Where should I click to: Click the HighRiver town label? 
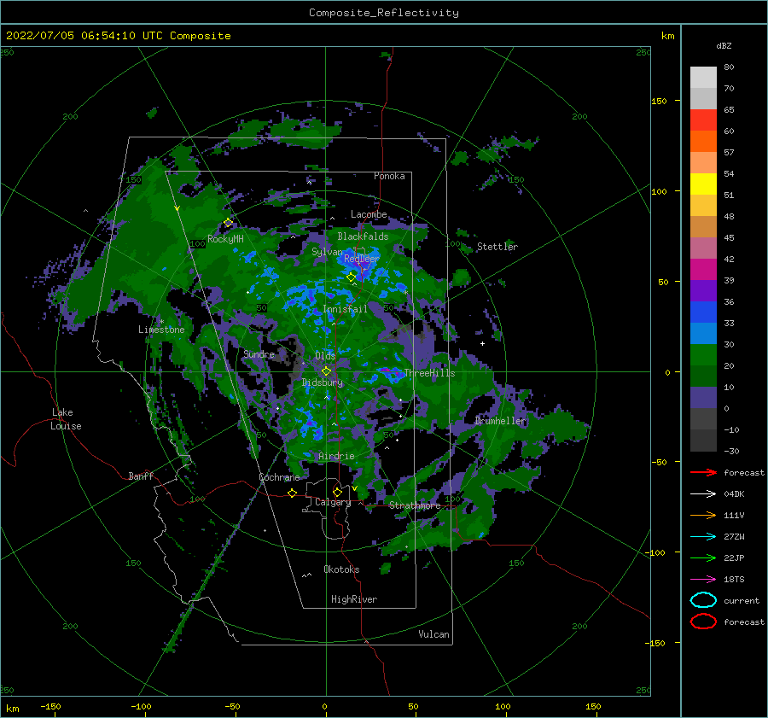click(354, 599)
